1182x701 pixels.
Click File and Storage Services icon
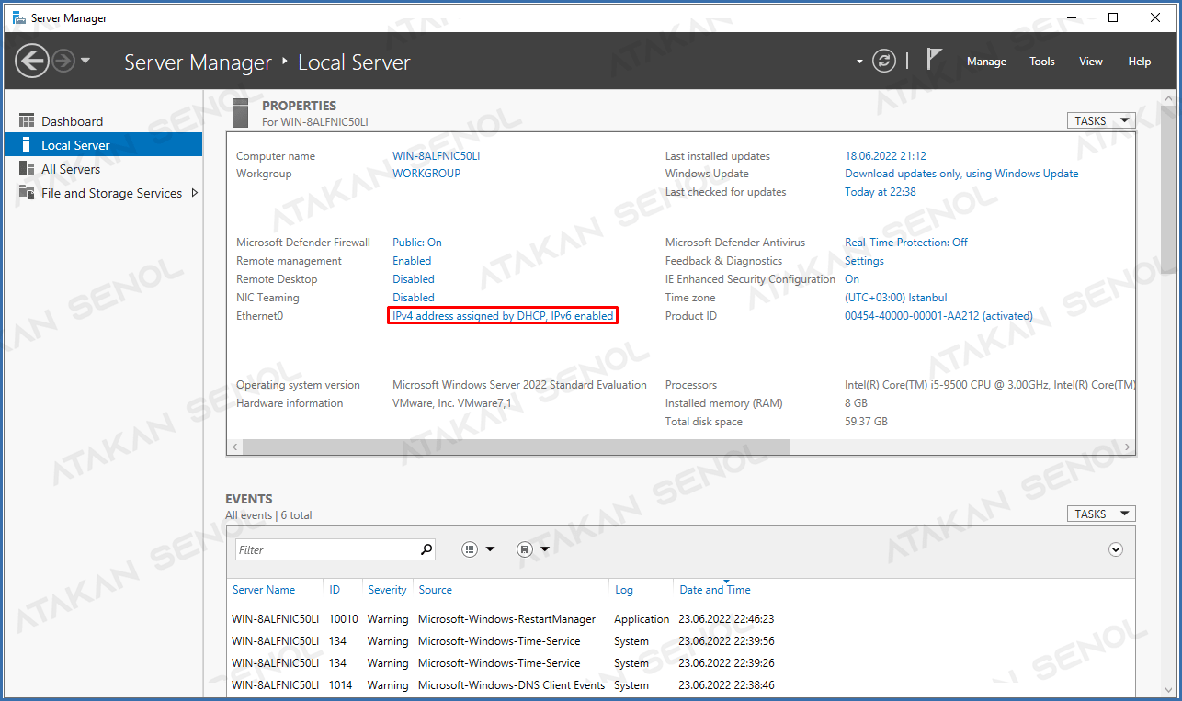pyautogui.click(x=27, y=193)
